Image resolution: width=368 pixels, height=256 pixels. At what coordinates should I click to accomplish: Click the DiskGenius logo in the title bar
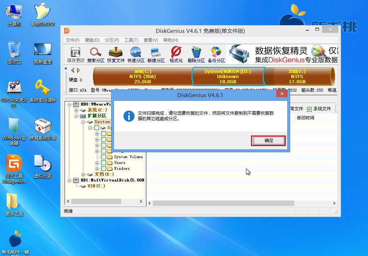tap(67, 31)
